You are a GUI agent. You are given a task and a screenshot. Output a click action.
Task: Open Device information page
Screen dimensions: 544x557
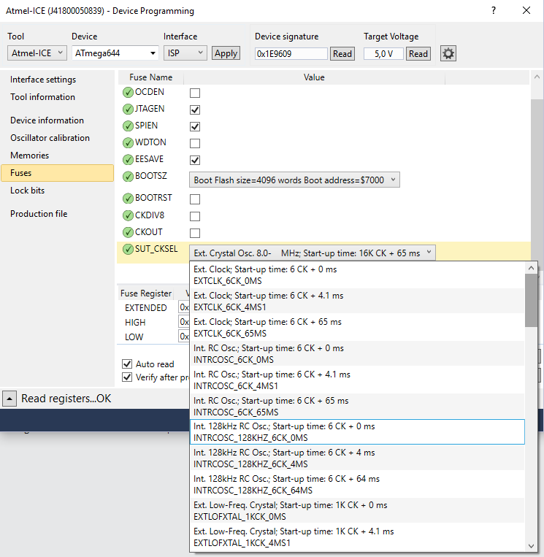pyautogui.click(x=47, y=120)
